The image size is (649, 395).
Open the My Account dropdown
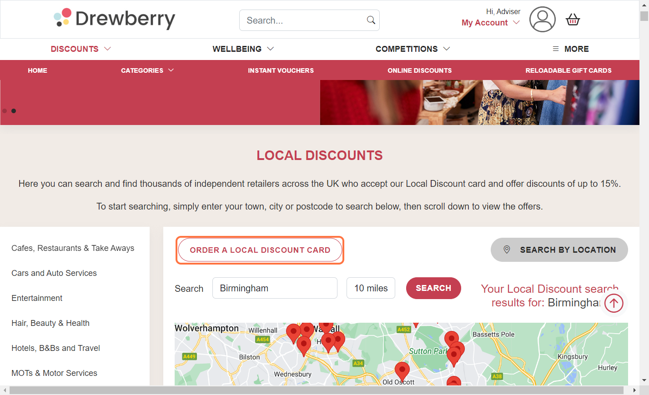(x=490, y=23)
